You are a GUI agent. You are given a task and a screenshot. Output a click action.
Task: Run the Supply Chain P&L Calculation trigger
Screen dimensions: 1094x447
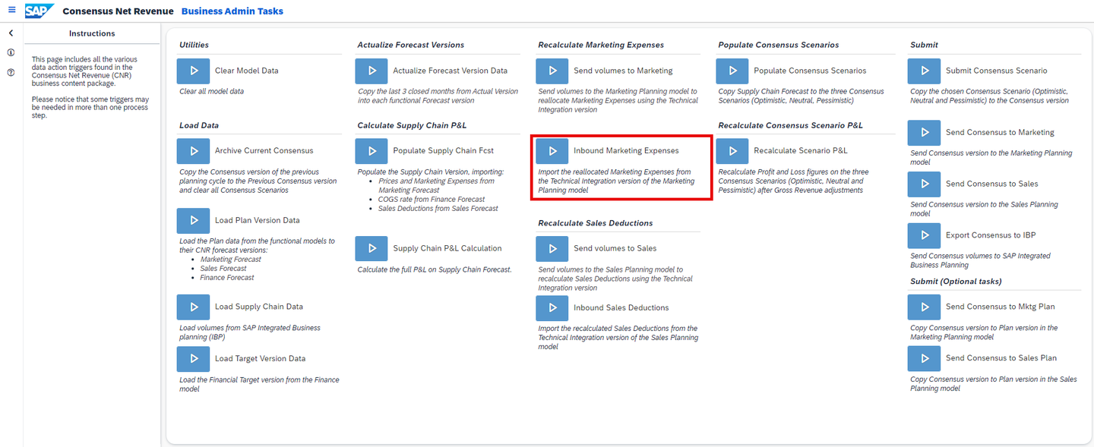pyautogui.click(x=372, y=248)
